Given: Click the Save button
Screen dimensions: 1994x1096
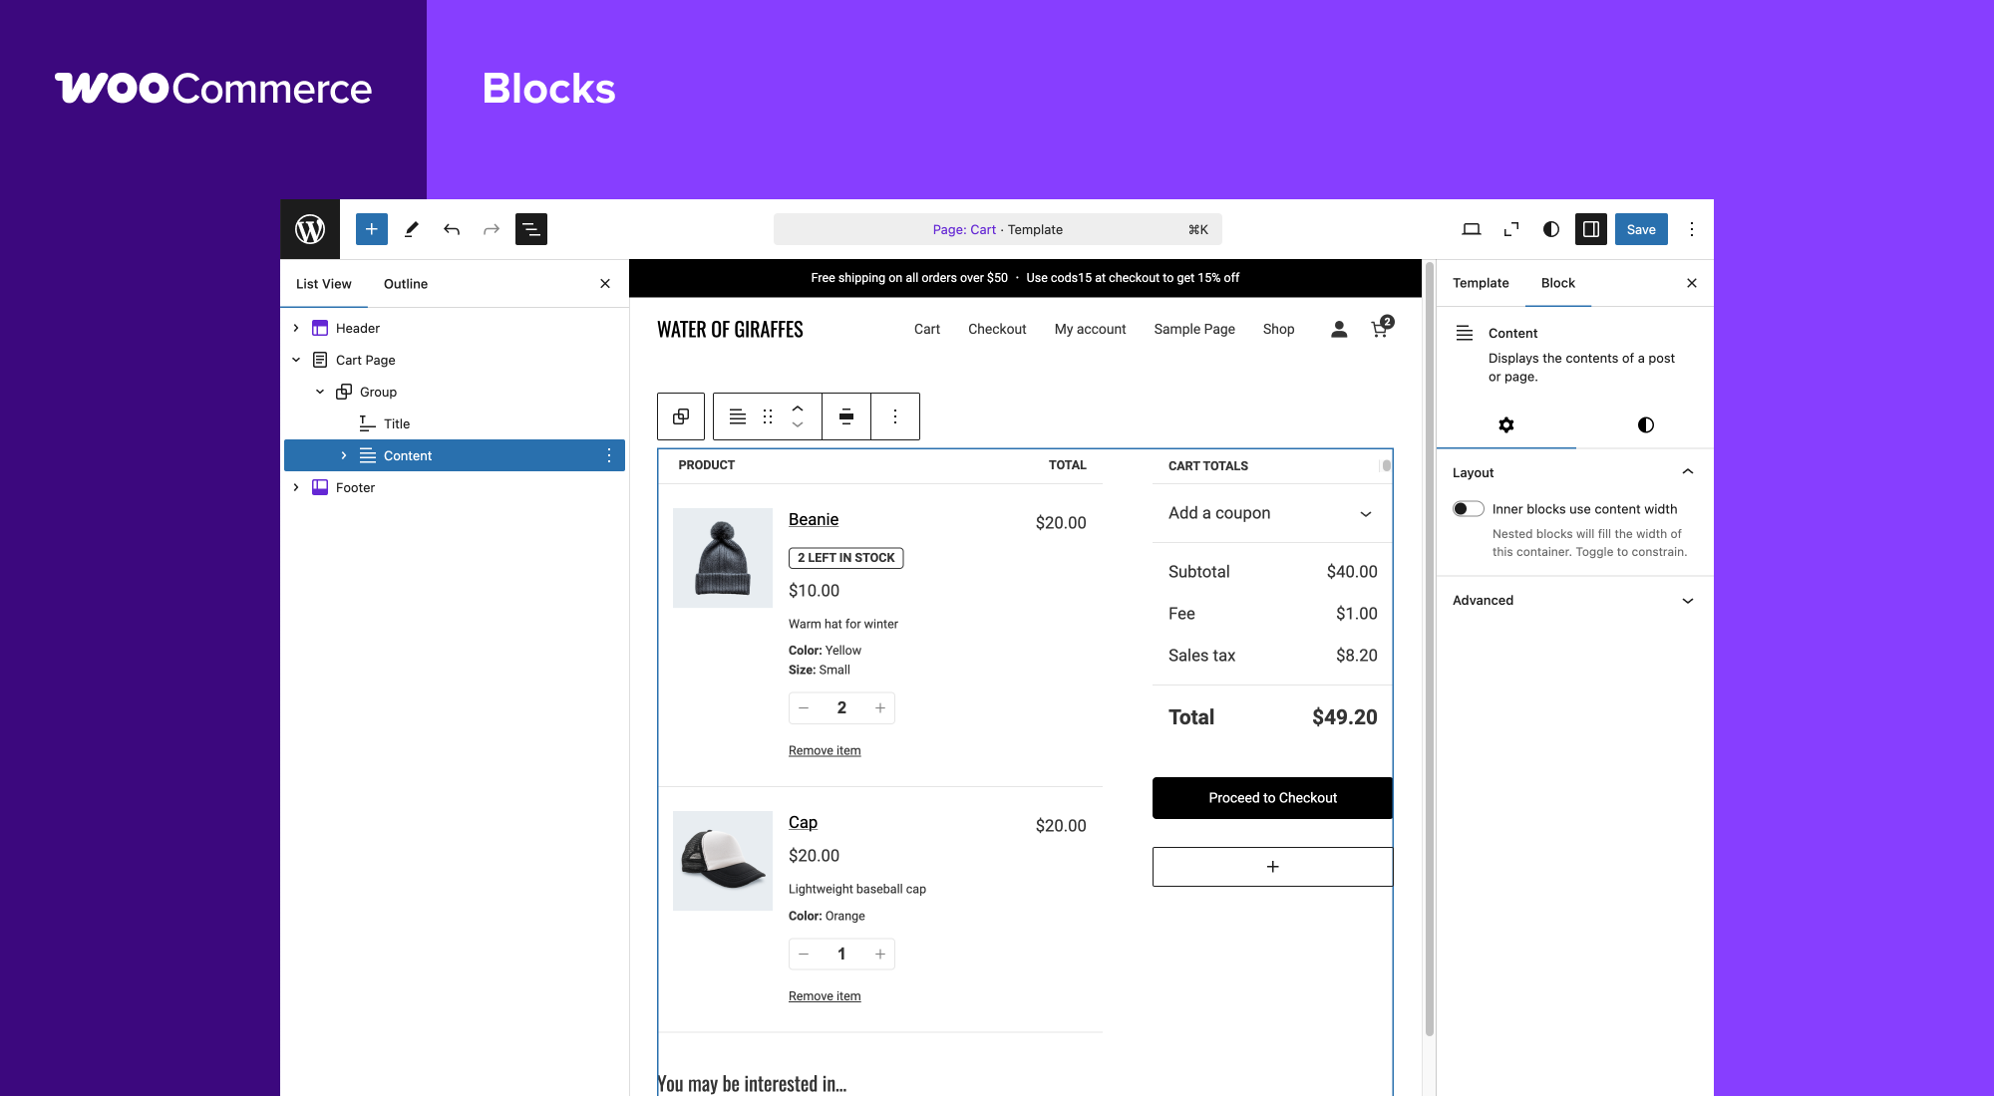Looking at the screenshot, I should coord(1641,229).
